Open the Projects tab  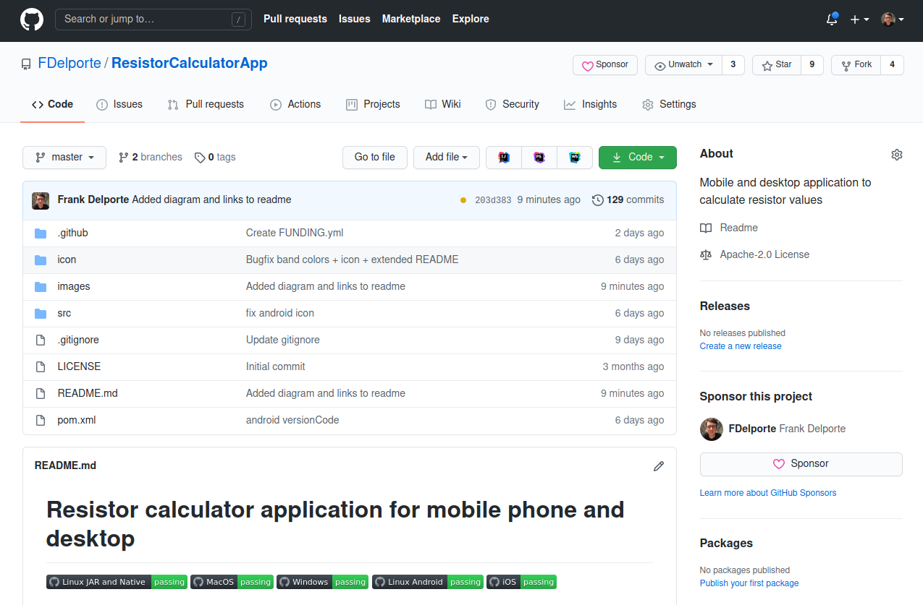tap(373, 105)
